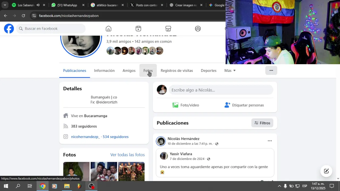Open the 7 de diciembre de 2024 timestamp

click(x=187, y=159)
